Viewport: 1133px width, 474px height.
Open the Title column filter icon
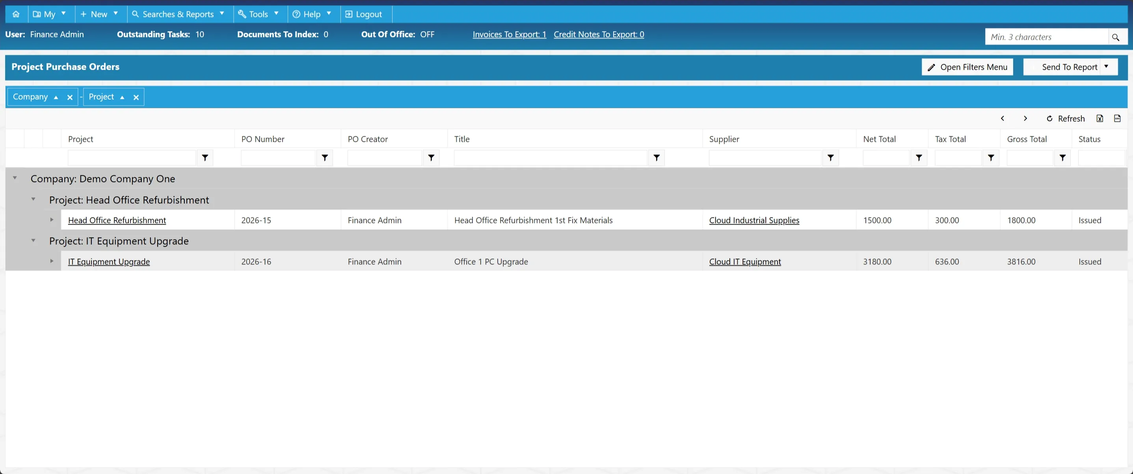pos(656,158)
